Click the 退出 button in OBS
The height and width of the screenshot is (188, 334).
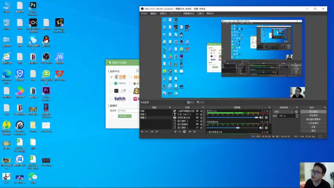313,131
